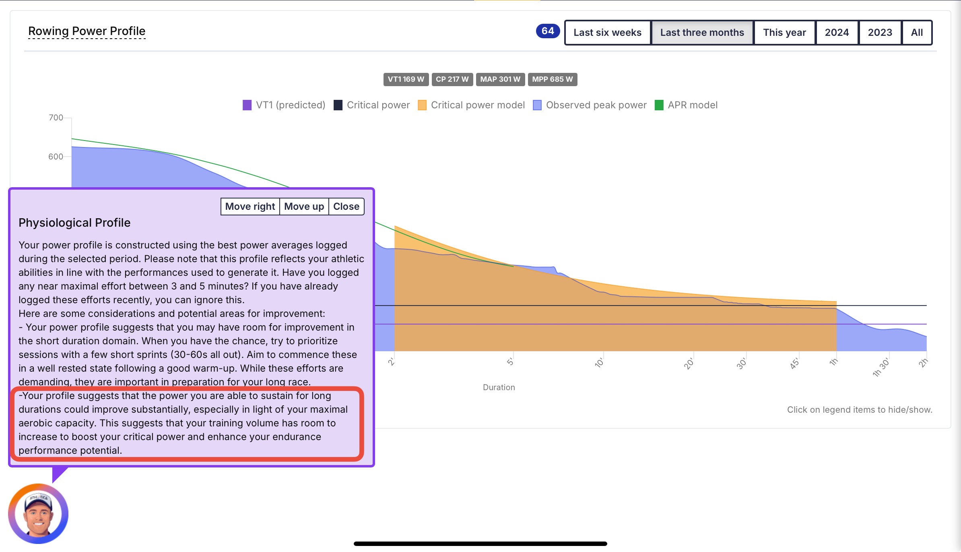Click the Rowing Power Profile title
This screenshot has width=961, height=552.
tap(87, 31)
